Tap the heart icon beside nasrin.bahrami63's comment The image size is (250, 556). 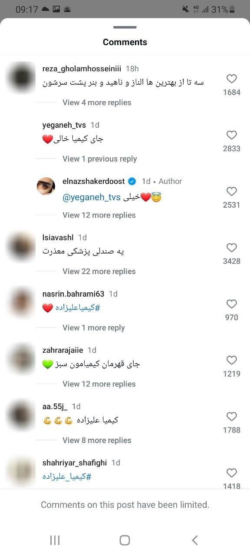coord(231,304)
